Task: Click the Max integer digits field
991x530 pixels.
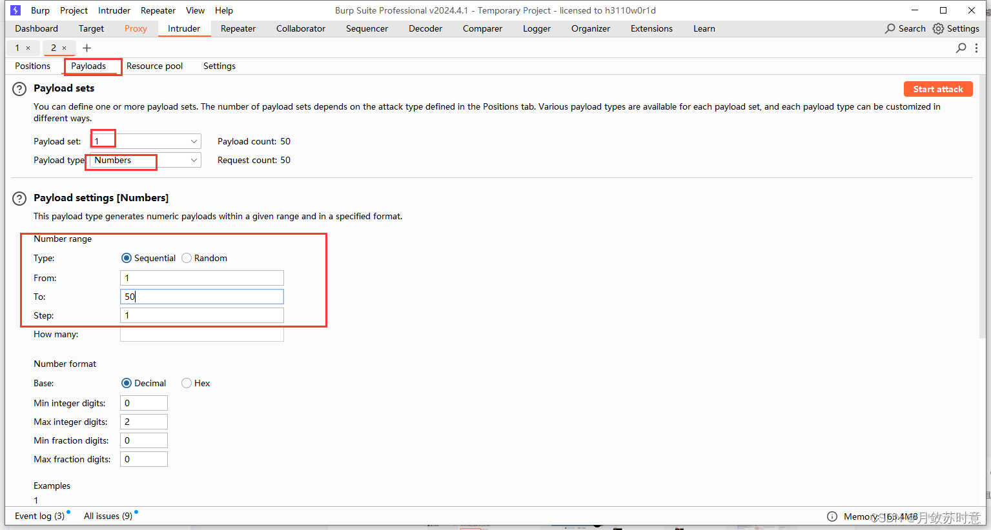Action: (144, 422)
